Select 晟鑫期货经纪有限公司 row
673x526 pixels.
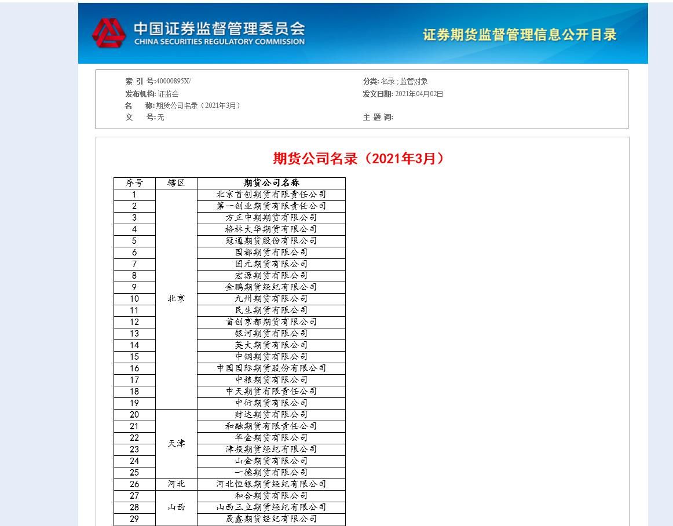271,519
